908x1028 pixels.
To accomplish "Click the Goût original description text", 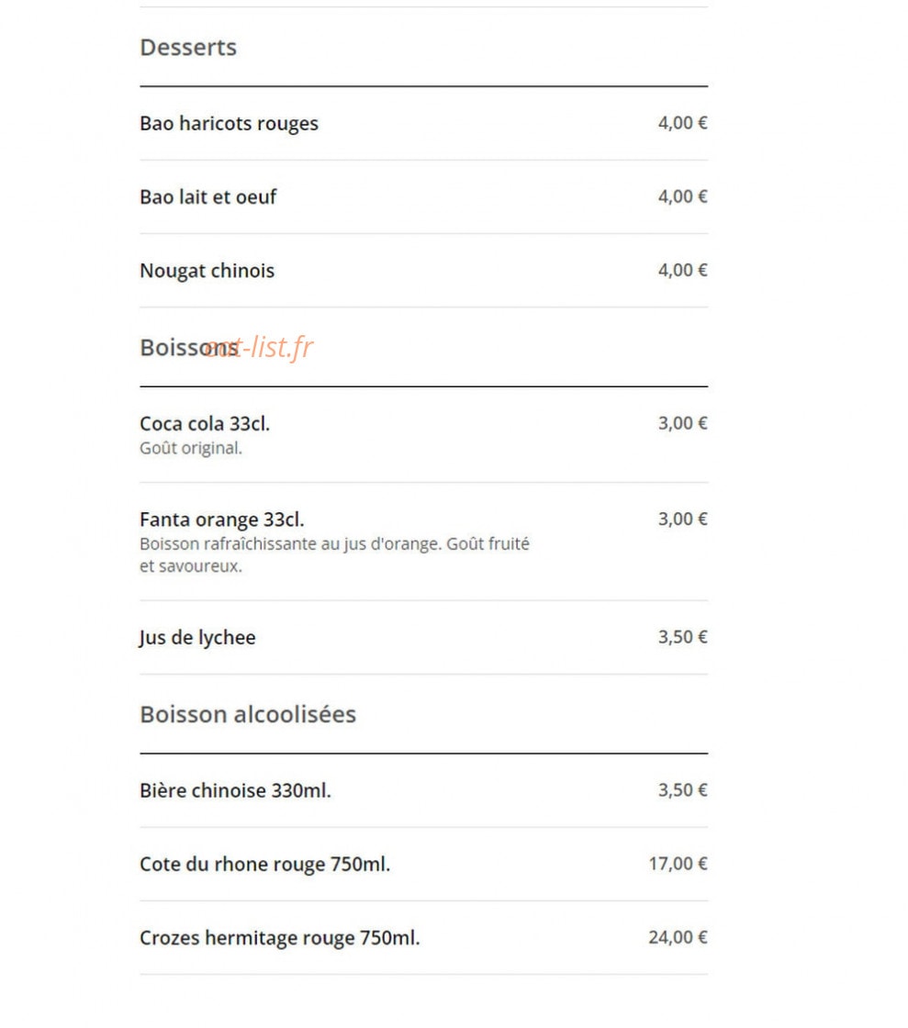I will pyautogui.click(x=191, y=449).
